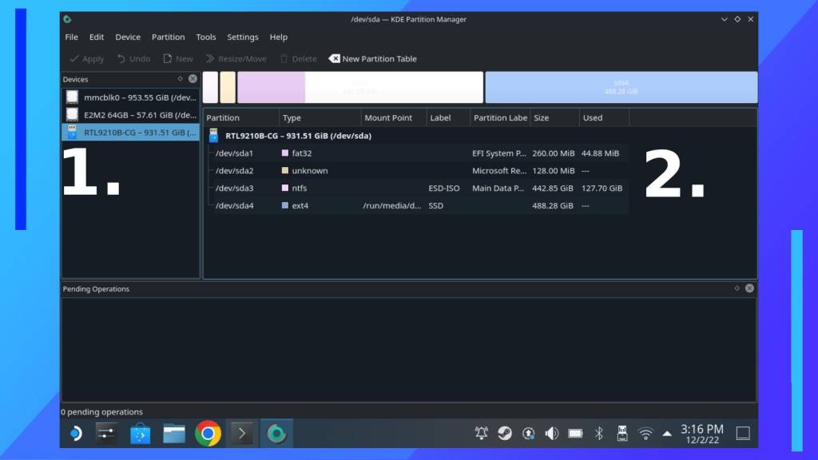This screenshot has height=460, width=818.
Task: Open the Tools menu
Action: 205,37
